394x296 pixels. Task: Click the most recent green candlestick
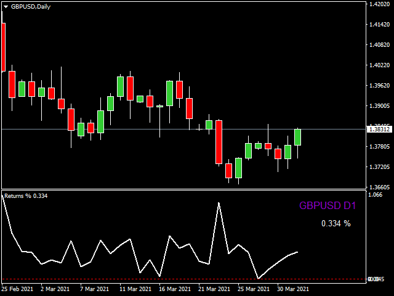click(298, 137)
